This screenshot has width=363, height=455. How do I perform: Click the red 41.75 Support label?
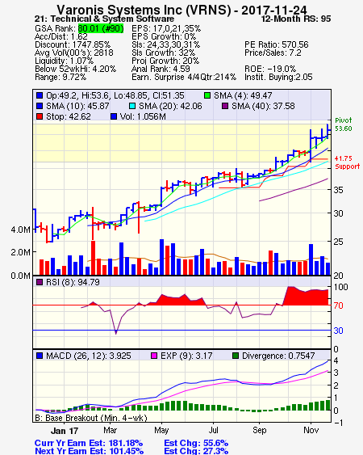347,162
